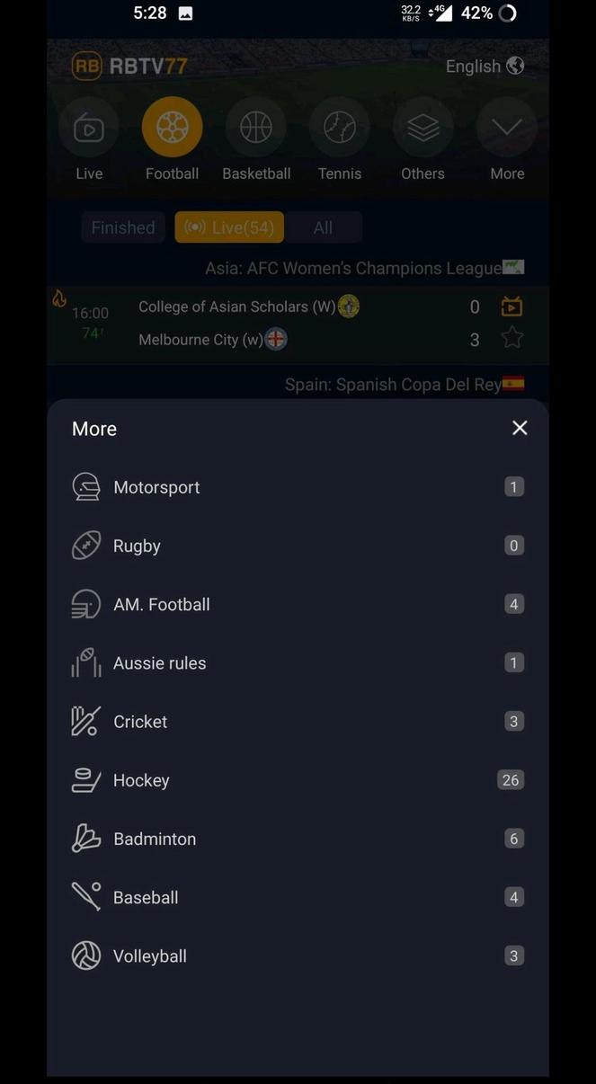Open the Hockey puck icon
596x1084 pixels.
tap(85, 779)
